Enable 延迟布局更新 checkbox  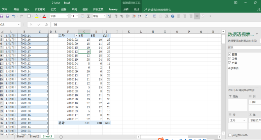click(230, 135)
